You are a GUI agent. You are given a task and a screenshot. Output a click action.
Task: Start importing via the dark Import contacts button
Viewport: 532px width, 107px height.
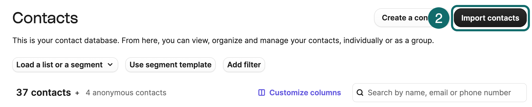coord(490,18)
